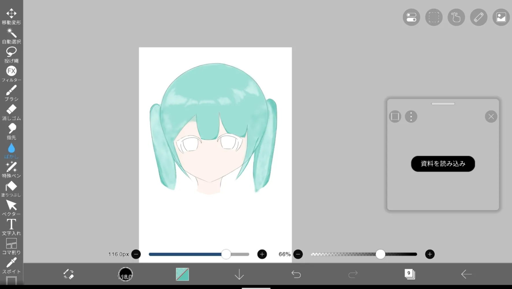Screen dimensions: 512x289
Task: Open the FX Filter tool (フィルター)
Action: 11,74
